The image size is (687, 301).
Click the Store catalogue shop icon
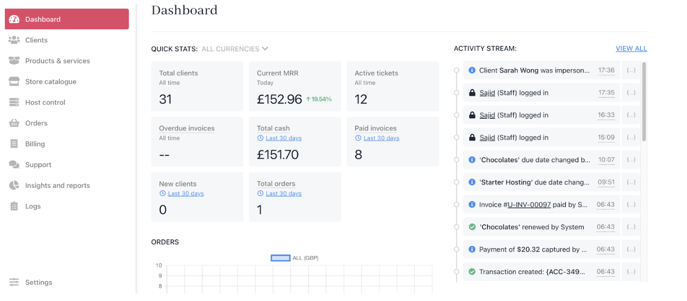14,82
